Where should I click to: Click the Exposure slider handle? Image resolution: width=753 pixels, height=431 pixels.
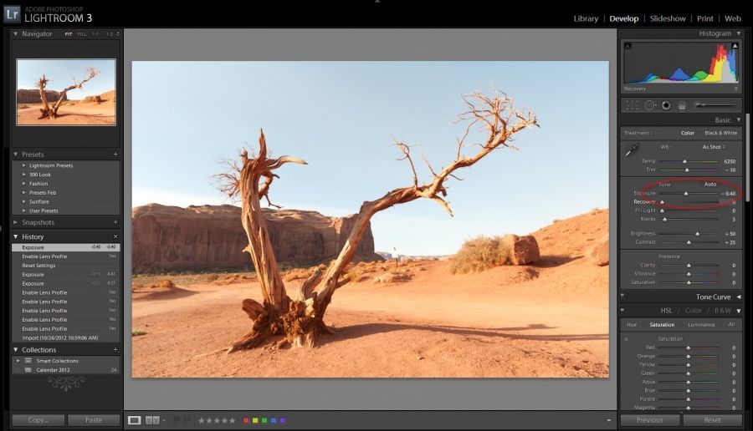(686, 194)
